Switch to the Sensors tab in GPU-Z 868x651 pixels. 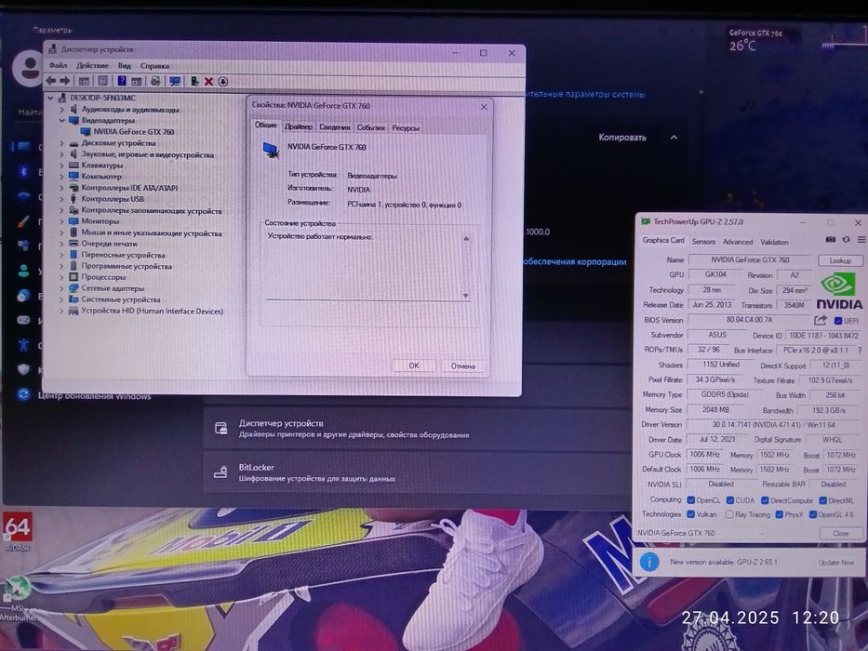[x=703, y=242]
